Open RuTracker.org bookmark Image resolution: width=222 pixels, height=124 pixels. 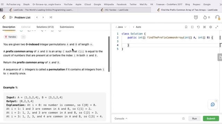tap(13, 4)
